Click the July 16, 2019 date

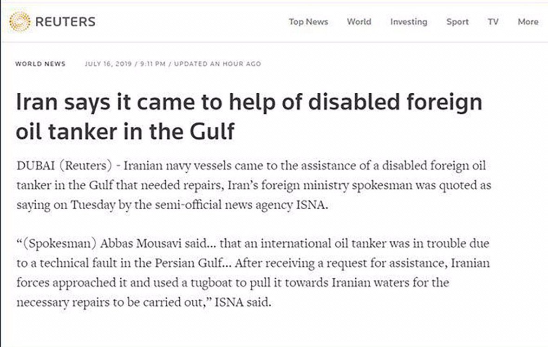[109, 64]
